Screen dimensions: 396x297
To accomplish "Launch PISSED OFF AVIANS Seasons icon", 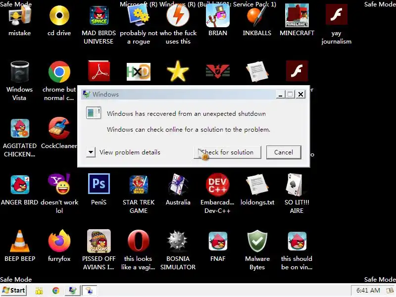I will (x=99, y=241).
